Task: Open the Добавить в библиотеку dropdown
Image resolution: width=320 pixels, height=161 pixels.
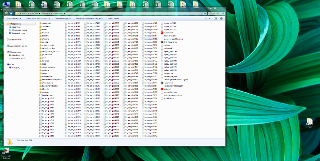Action: tap(38, 18)
